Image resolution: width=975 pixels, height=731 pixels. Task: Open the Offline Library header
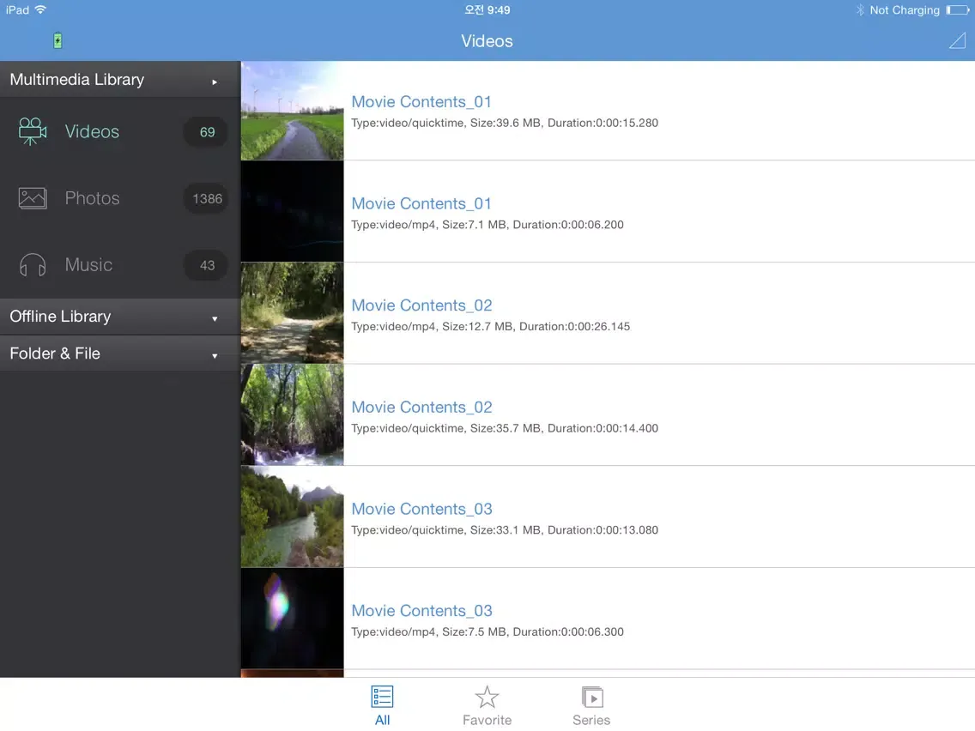(x=120, y=317)
